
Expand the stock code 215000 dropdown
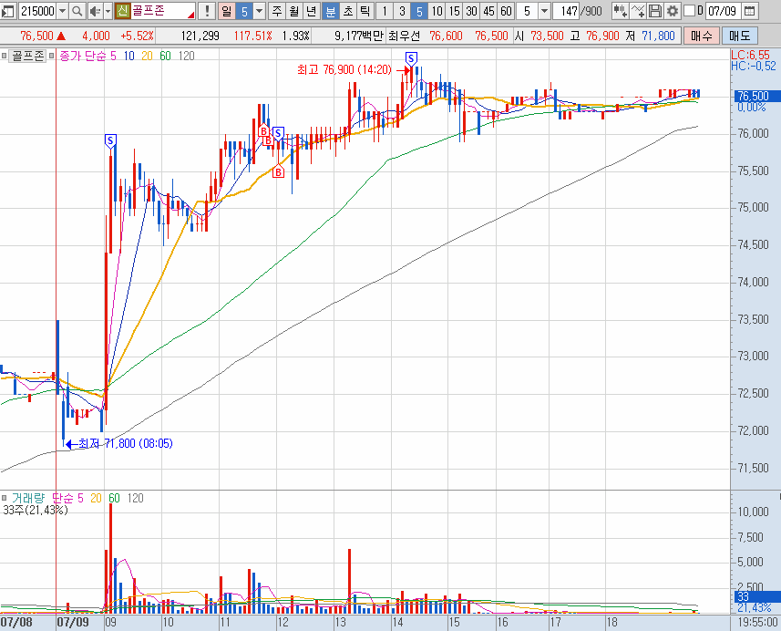[x=62, y=11]
